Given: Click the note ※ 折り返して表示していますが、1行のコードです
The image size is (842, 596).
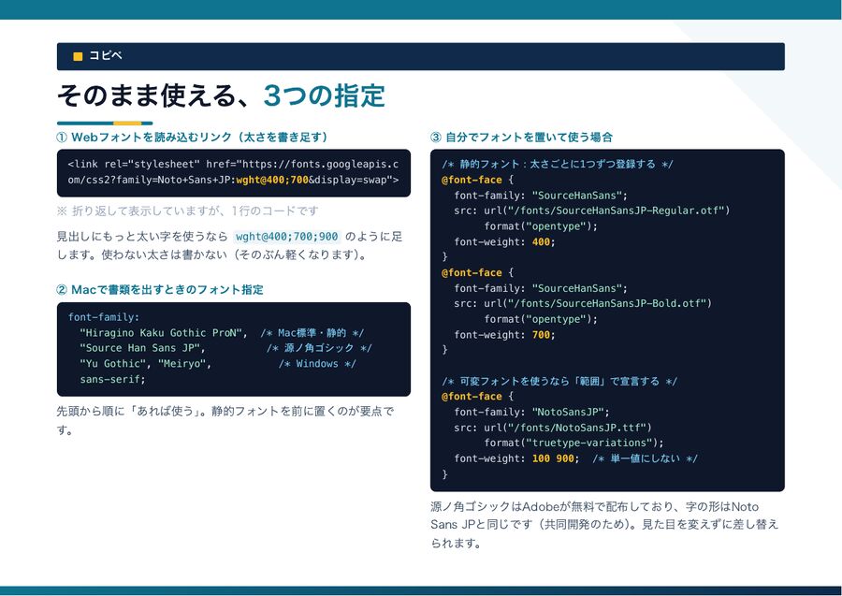Looking at the screenshot, I should (x=187, y=211).
